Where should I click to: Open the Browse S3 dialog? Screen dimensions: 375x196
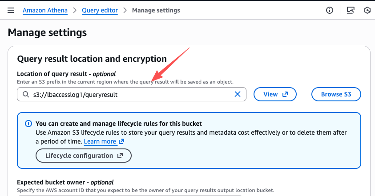point(335,94)
